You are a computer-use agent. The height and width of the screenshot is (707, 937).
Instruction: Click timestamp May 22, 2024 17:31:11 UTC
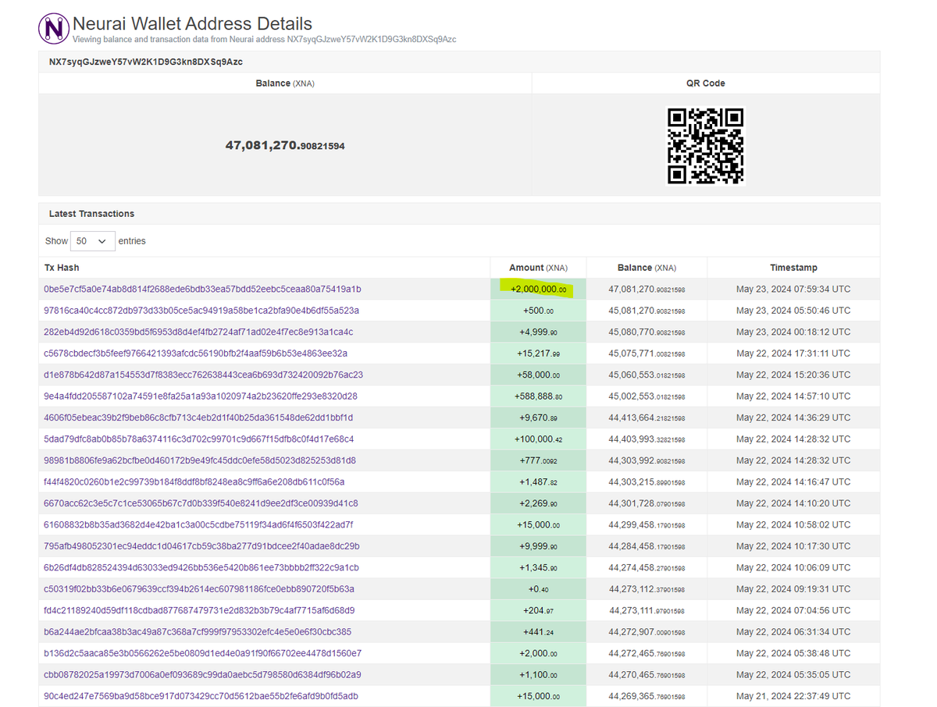click(x=793, y=353)
